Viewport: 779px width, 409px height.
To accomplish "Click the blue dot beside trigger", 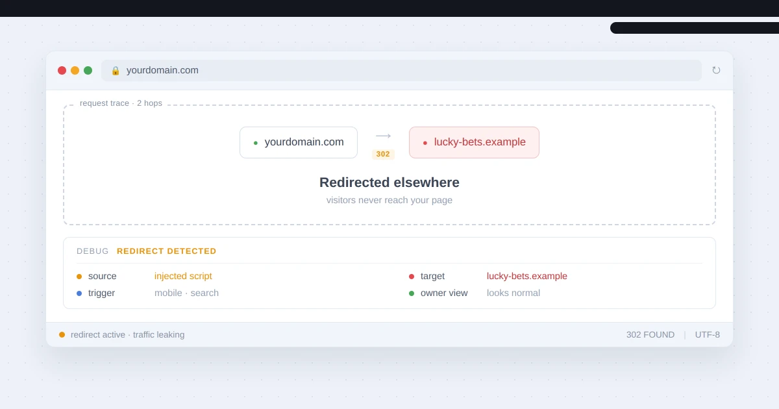I will click(x=79, y=293).
